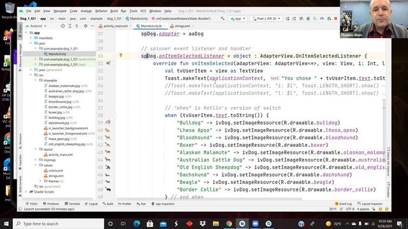Image resolution: width=408 pixels, height=229 pixels.
Task: Click the boxer gutter image on line 42
Action: click(x=108, y=144)
